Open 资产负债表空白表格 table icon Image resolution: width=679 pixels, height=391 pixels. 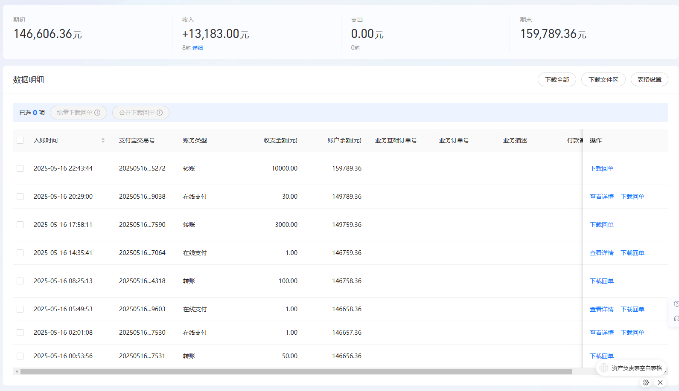[604, 368]
